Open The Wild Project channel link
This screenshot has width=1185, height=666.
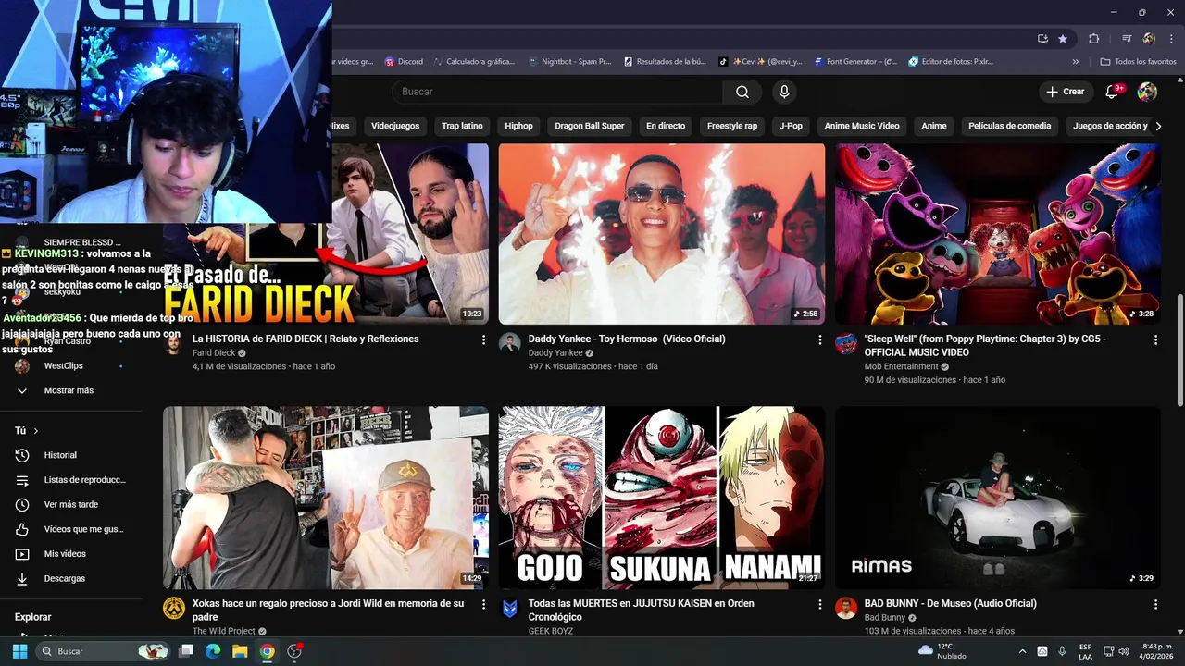click(224, 631)
